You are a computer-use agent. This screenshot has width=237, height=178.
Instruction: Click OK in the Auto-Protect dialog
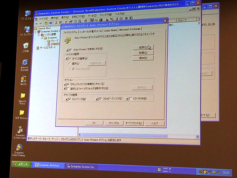[x=94, y=123]
